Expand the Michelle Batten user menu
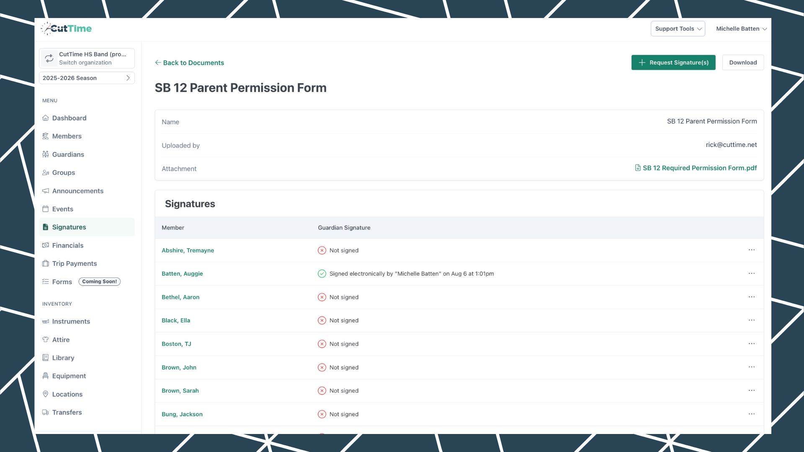Viewport: 804px width, 452px height. (741, 29)
